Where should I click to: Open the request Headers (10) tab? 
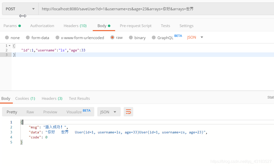(75, 26)
